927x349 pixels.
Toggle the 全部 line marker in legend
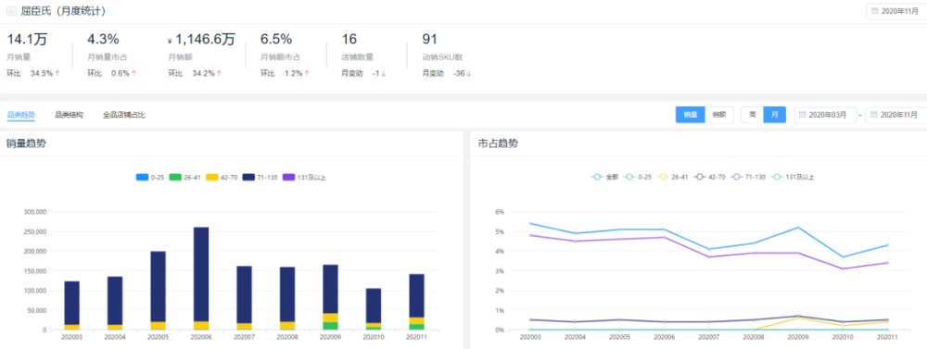pos(597,177)
